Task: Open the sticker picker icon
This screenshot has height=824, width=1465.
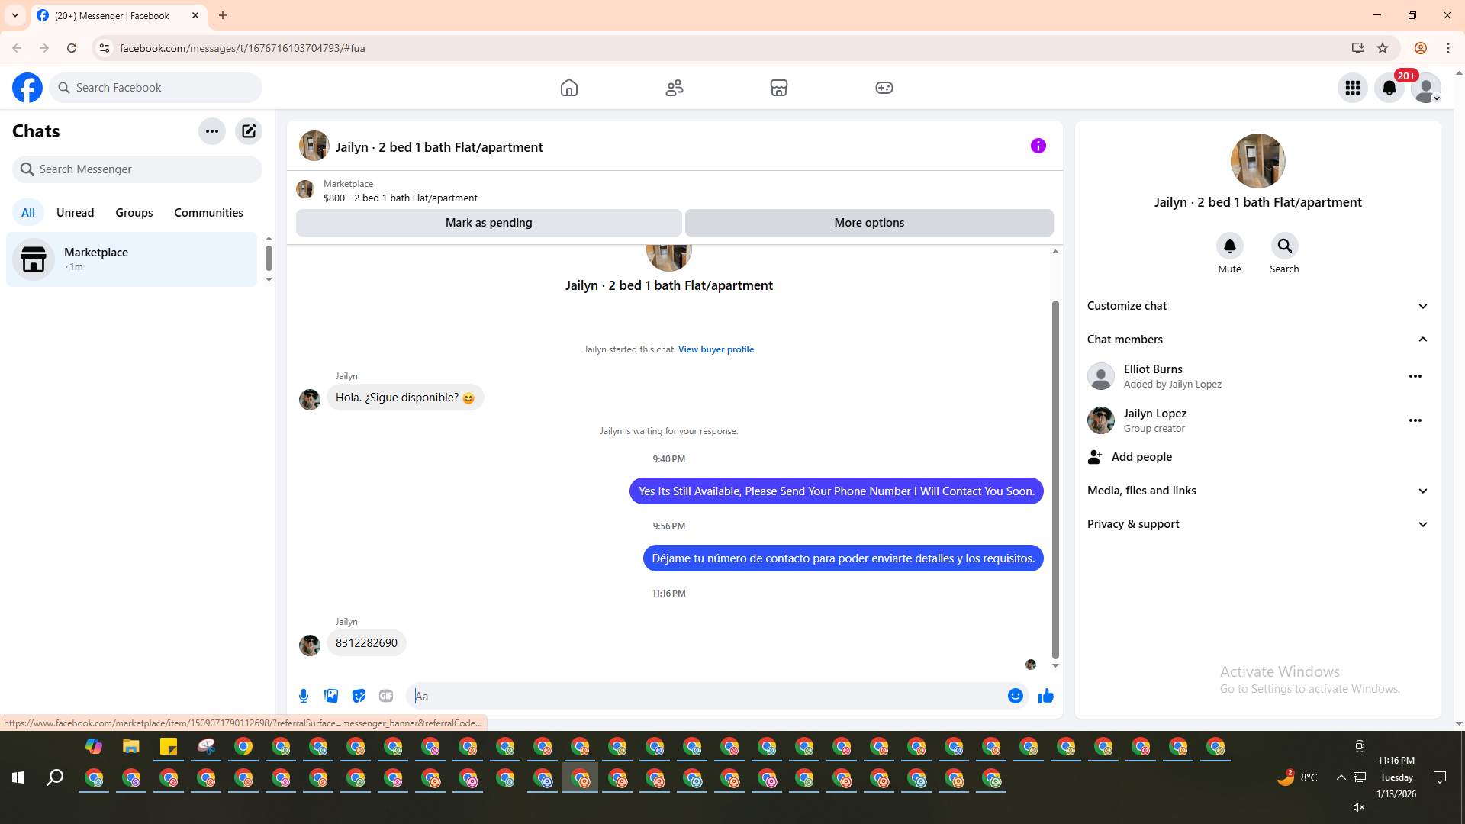Action: (359, 696)
